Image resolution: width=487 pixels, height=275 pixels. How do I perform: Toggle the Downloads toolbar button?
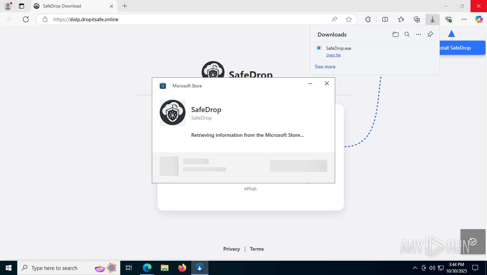click(x=433, y=19)
